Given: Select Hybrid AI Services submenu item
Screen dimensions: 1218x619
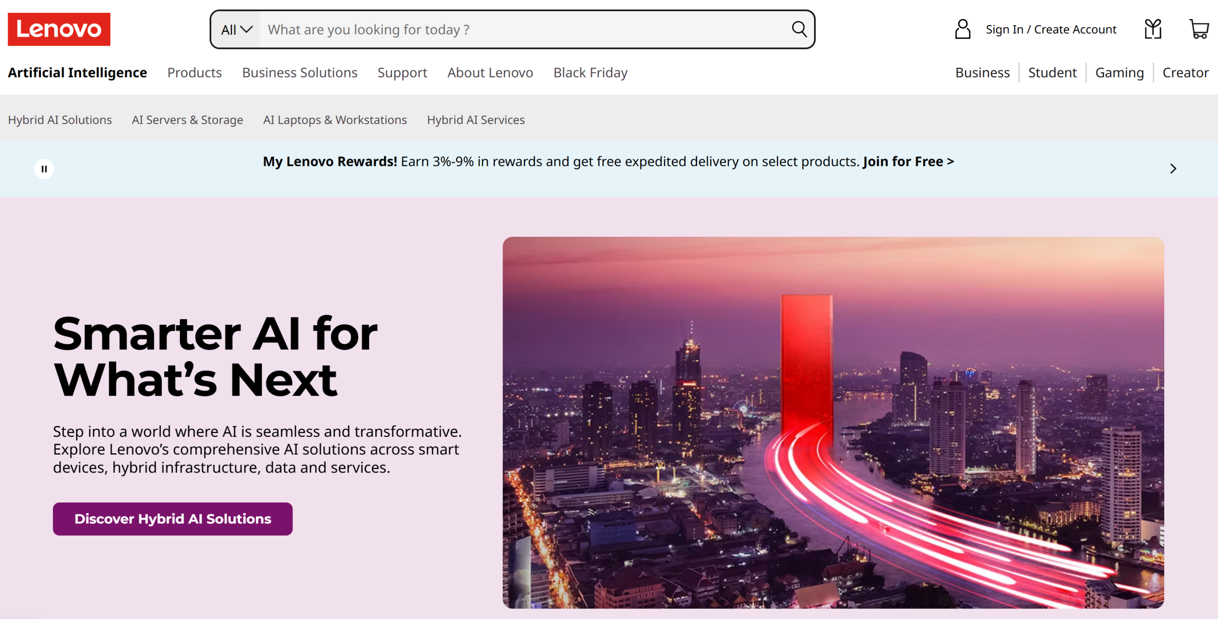Looking at the screenshot, I should 476,120.
